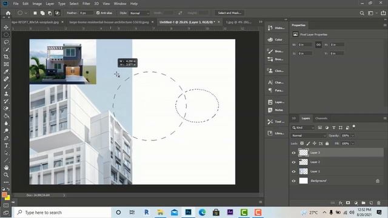Open the Opacity dropdown arrow

coord(353,136)
